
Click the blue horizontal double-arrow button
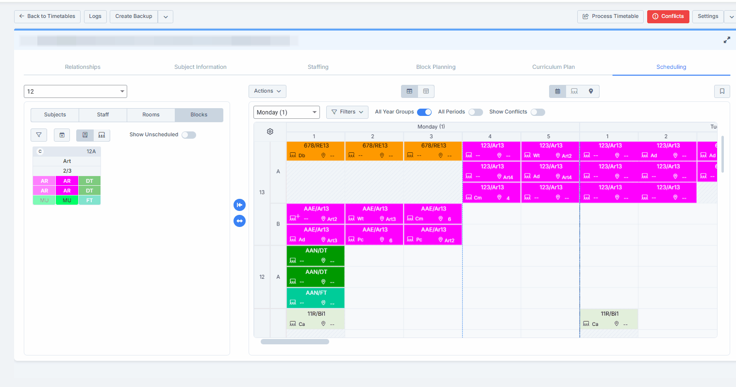point(239,221)
